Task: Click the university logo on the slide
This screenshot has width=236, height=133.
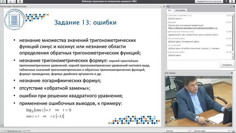Action: coord(15,20)
